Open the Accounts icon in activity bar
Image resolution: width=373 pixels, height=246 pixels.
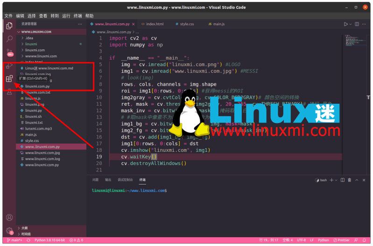tap(9, 218)
